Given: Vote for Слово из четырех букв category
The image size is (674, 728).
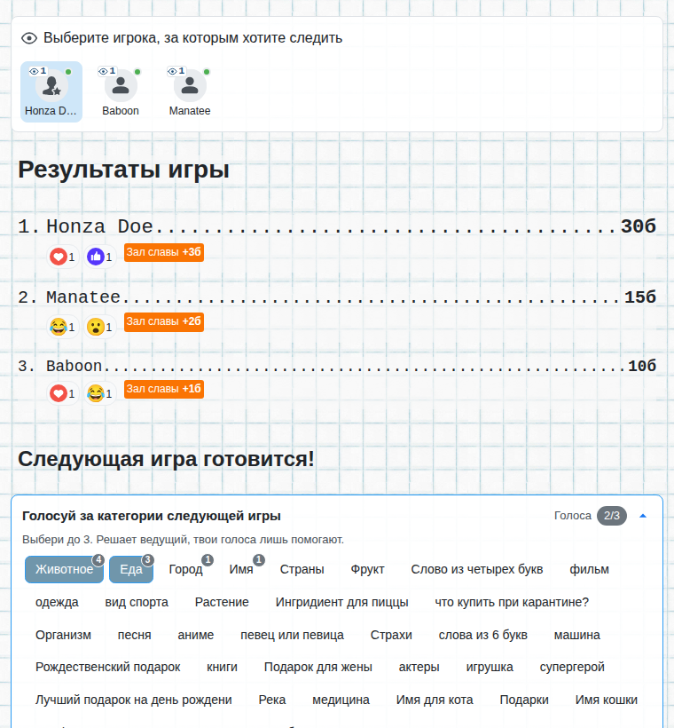Looking at the screenshot, I should [477, 569].
